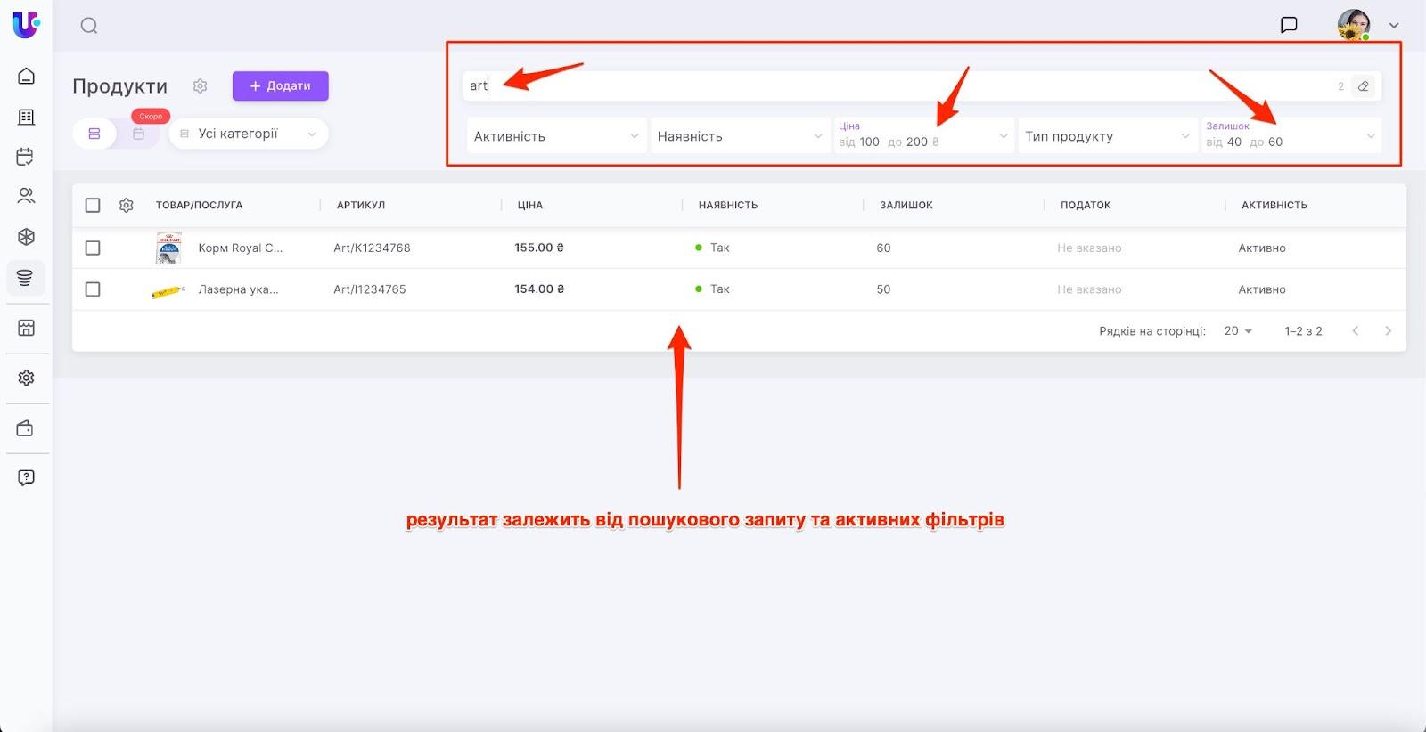The width and height of the screenshot is (1426, 732).
Task: Check the Корм Royal C... row checkbox
Action: tap(93, 248)
